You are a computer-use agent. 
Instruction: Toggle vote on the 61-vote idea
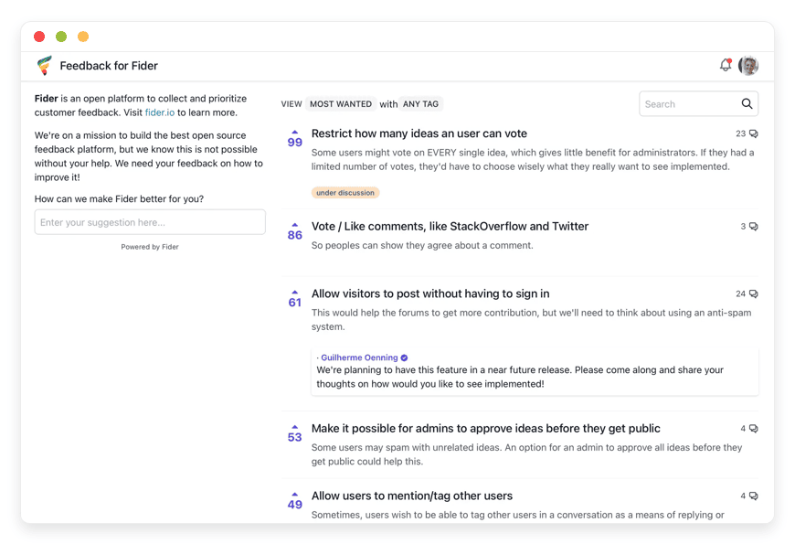[294, 293]
